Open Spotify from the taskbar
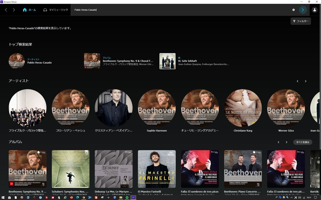 click(x=127, y=197)
